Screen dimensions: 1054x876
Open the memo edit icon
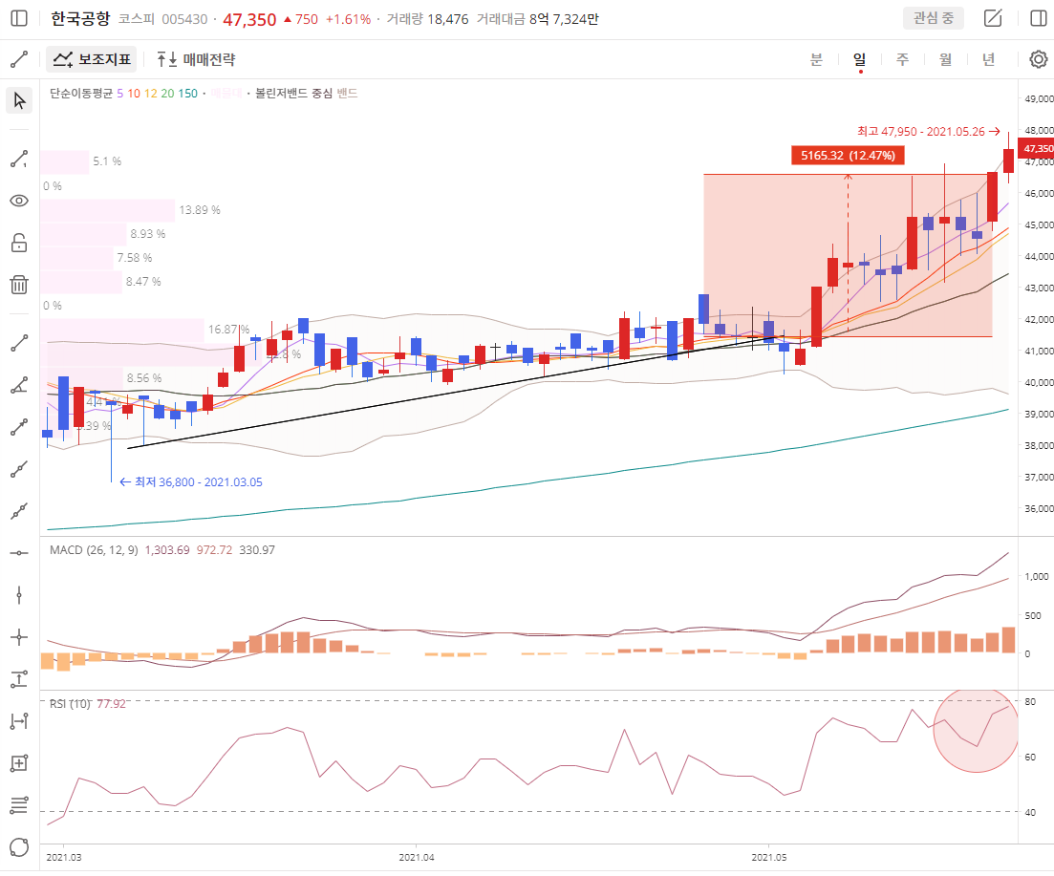coord(993,18)
